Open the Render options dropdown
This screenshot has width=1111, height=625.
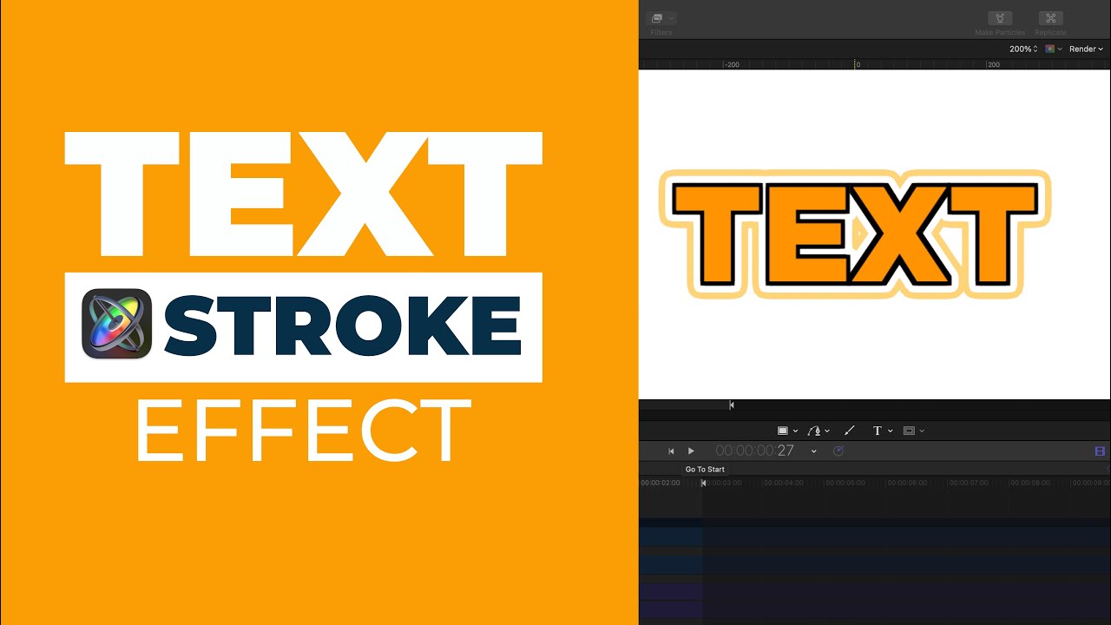pyautogui.click(x=1086, y=49)
